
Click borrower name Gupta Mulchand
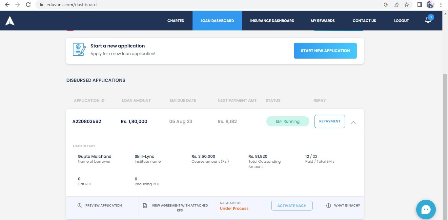(94, 156)
